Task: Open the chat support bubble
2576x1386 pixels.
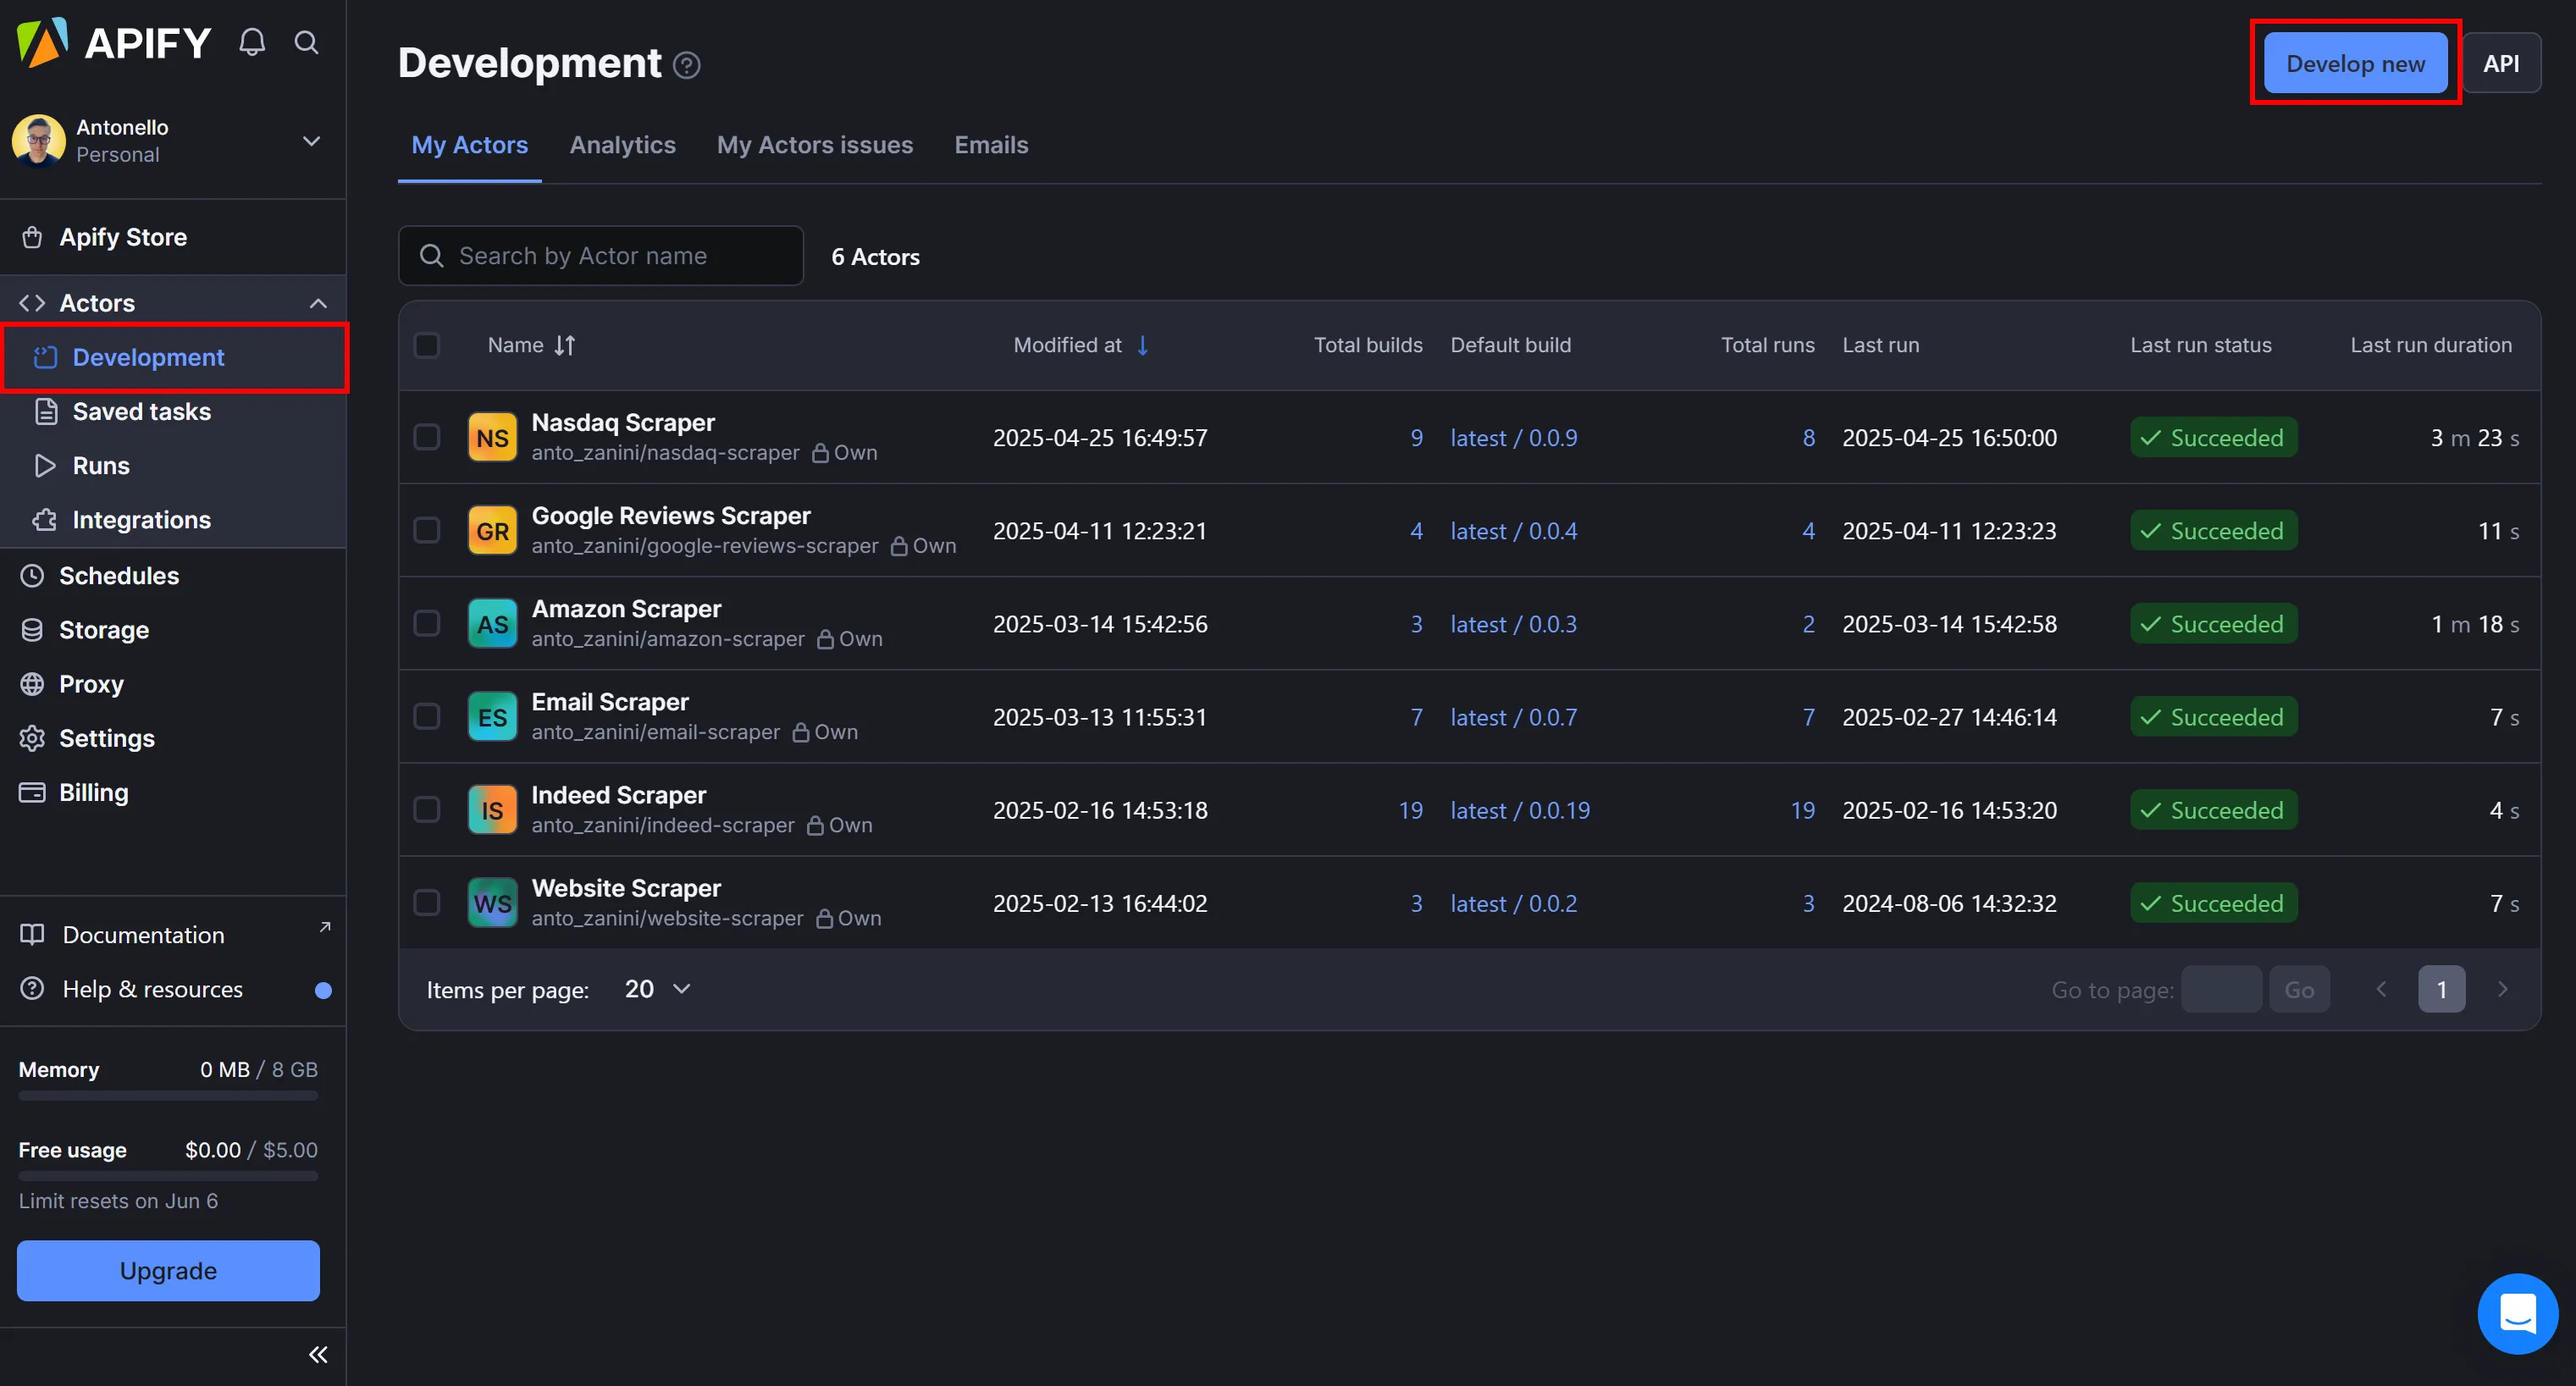Action: coord(2517,1313)
